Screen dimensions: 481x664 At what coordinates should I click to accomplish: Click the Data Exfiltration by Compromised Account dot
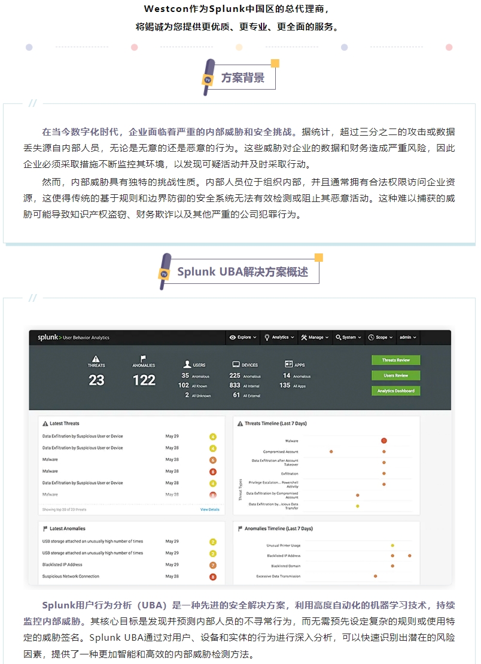click(x=358, y=495)
